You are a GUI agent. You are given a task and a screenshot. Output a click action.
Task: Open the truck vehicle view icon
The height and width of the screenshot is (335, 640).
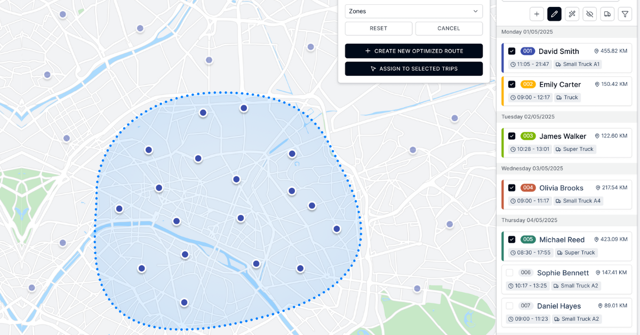coord(607,14)
